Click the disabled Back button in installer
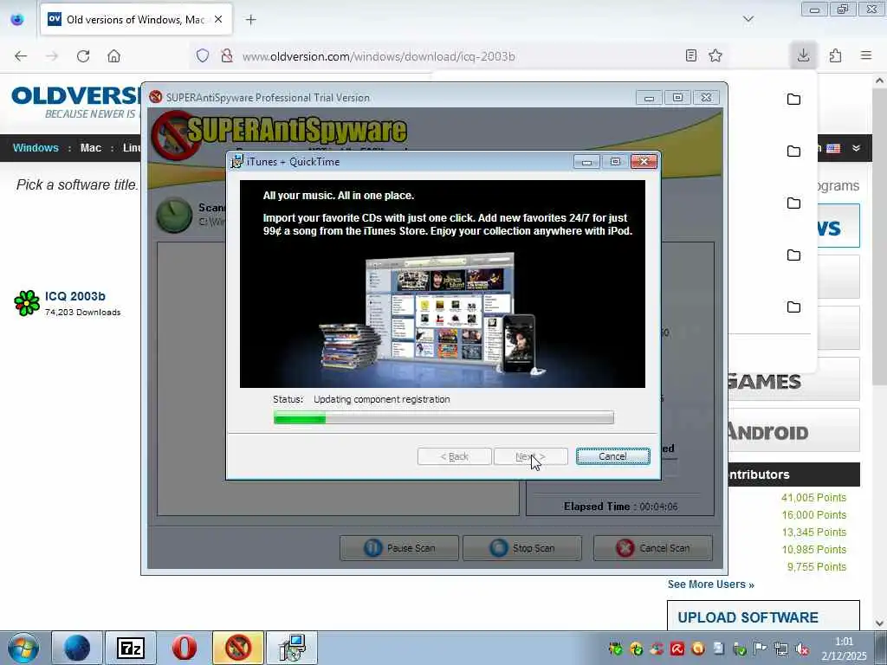This screenshot has height=665, width=887. click(x=454, y=456)
